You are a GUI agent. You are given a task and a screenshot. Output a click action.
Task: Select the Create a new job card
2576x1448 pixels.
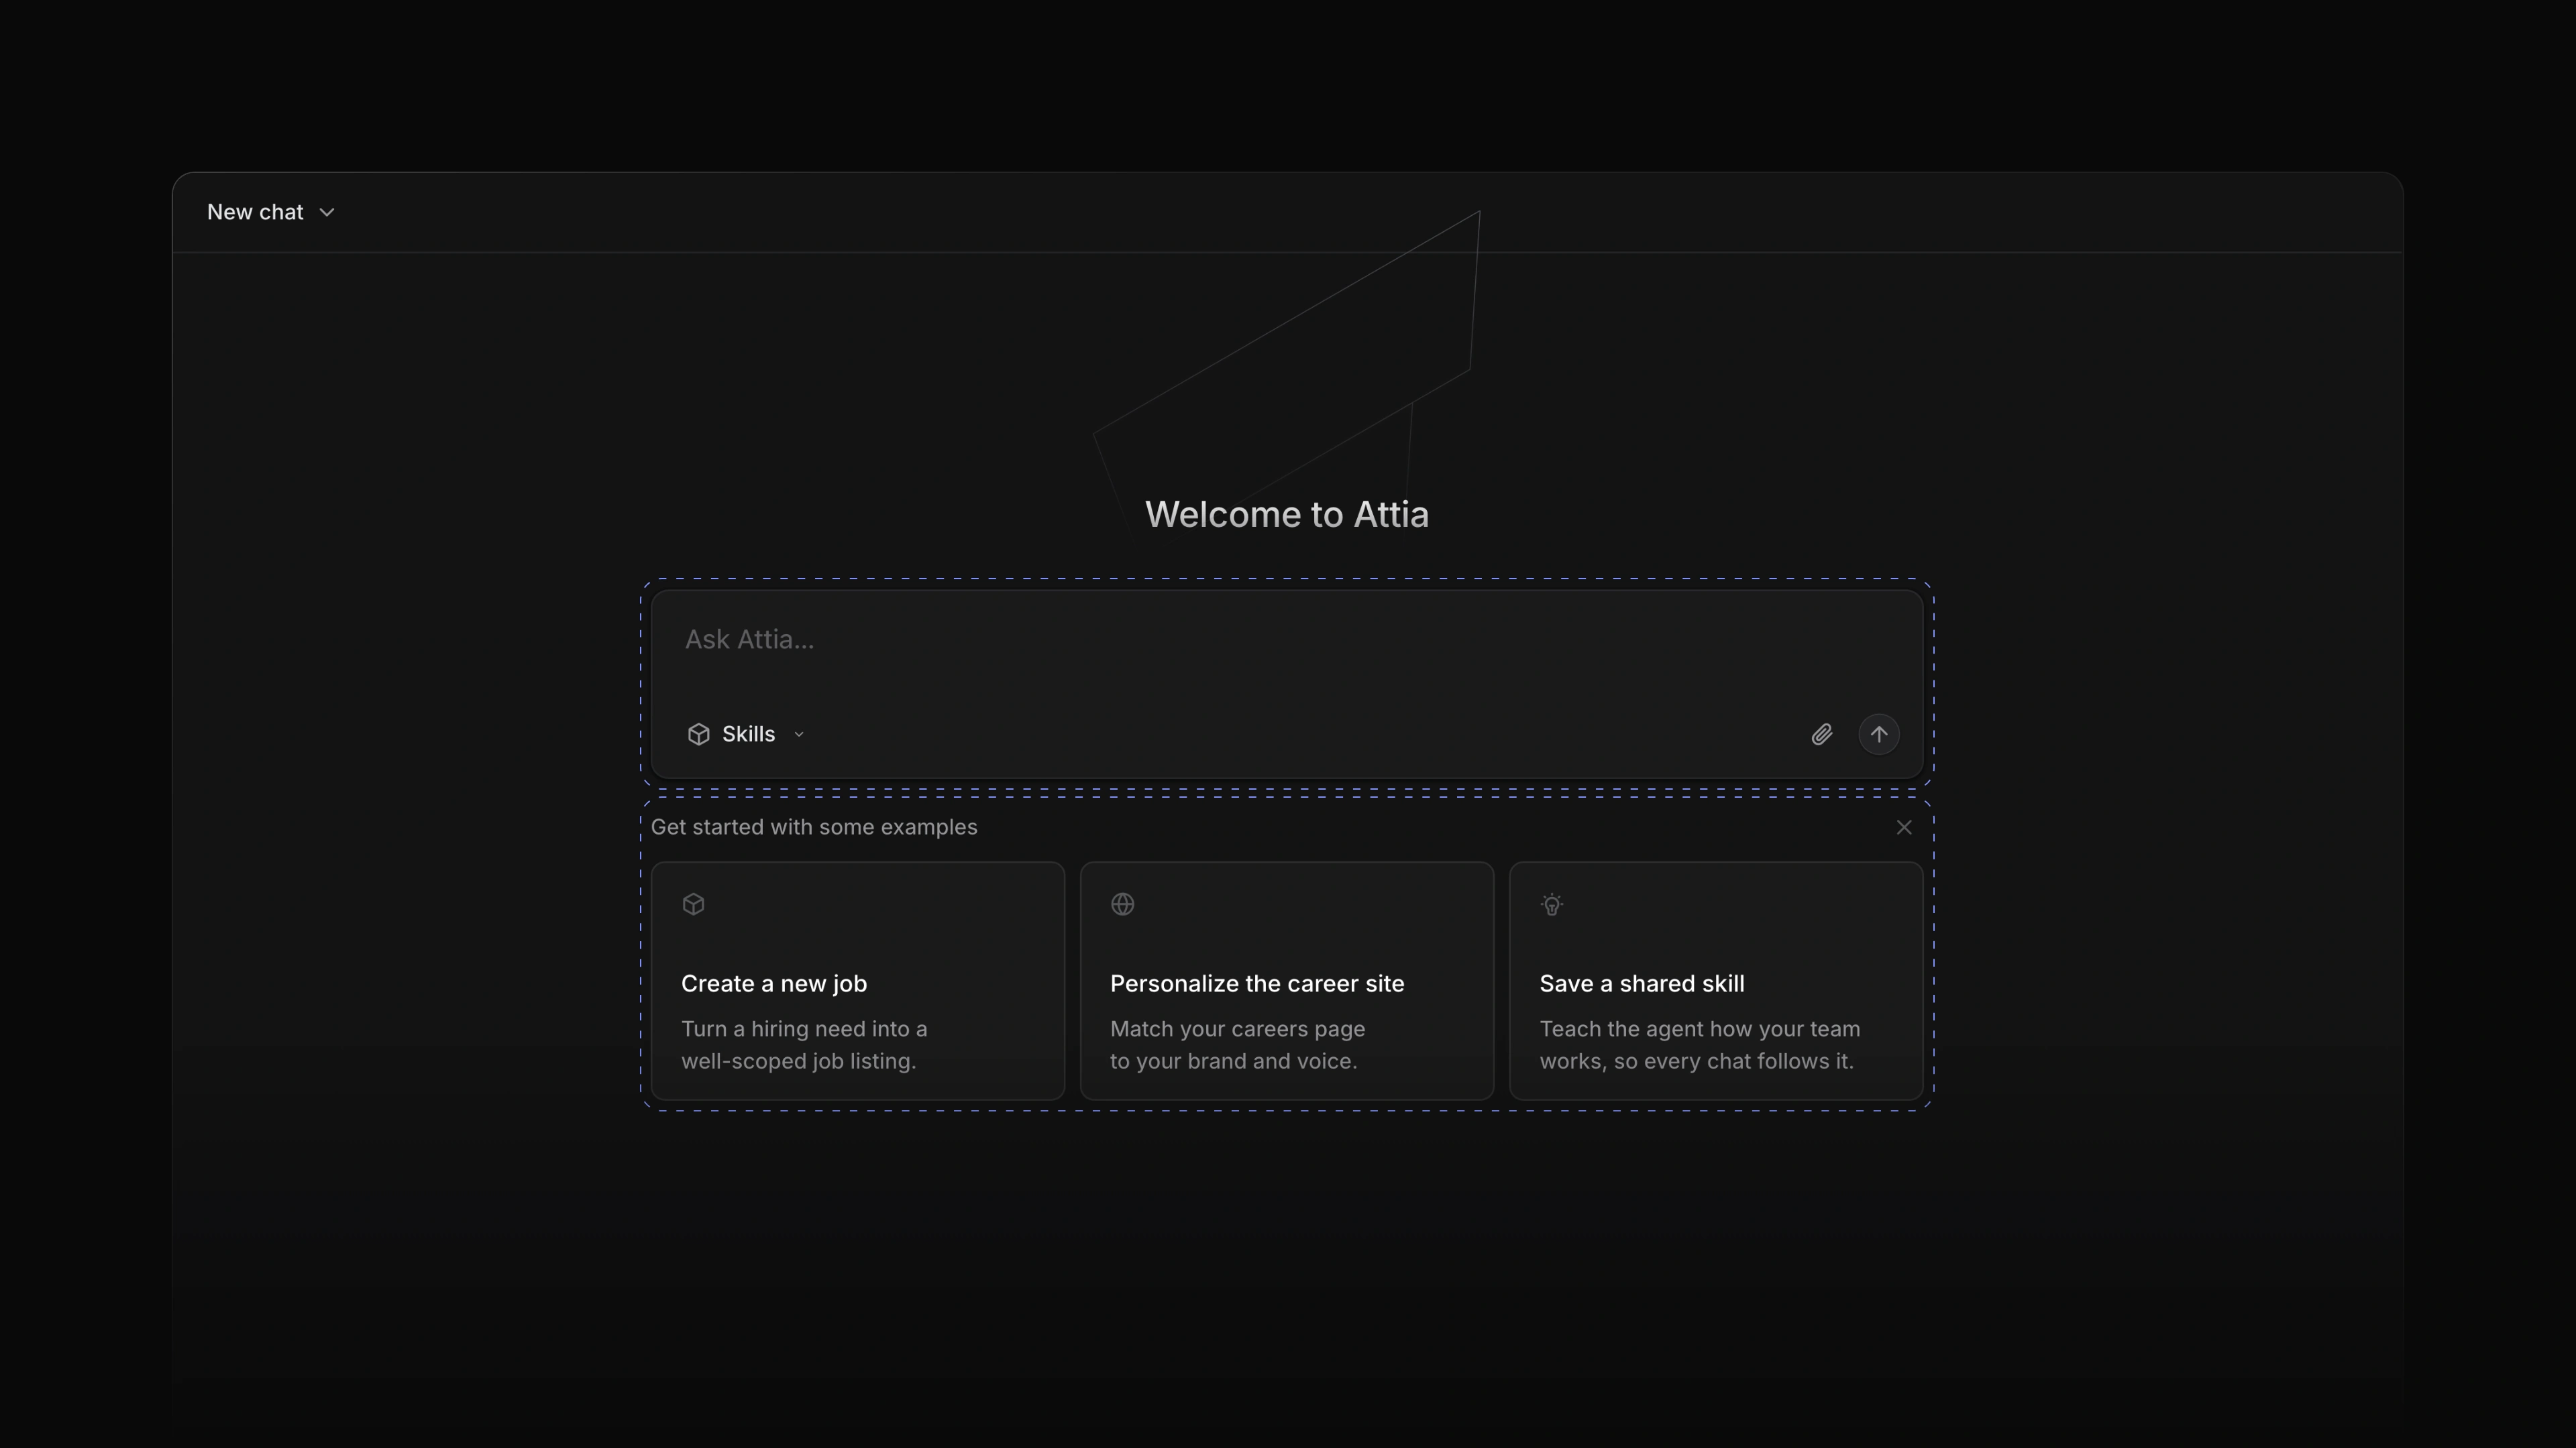[857, 981]
